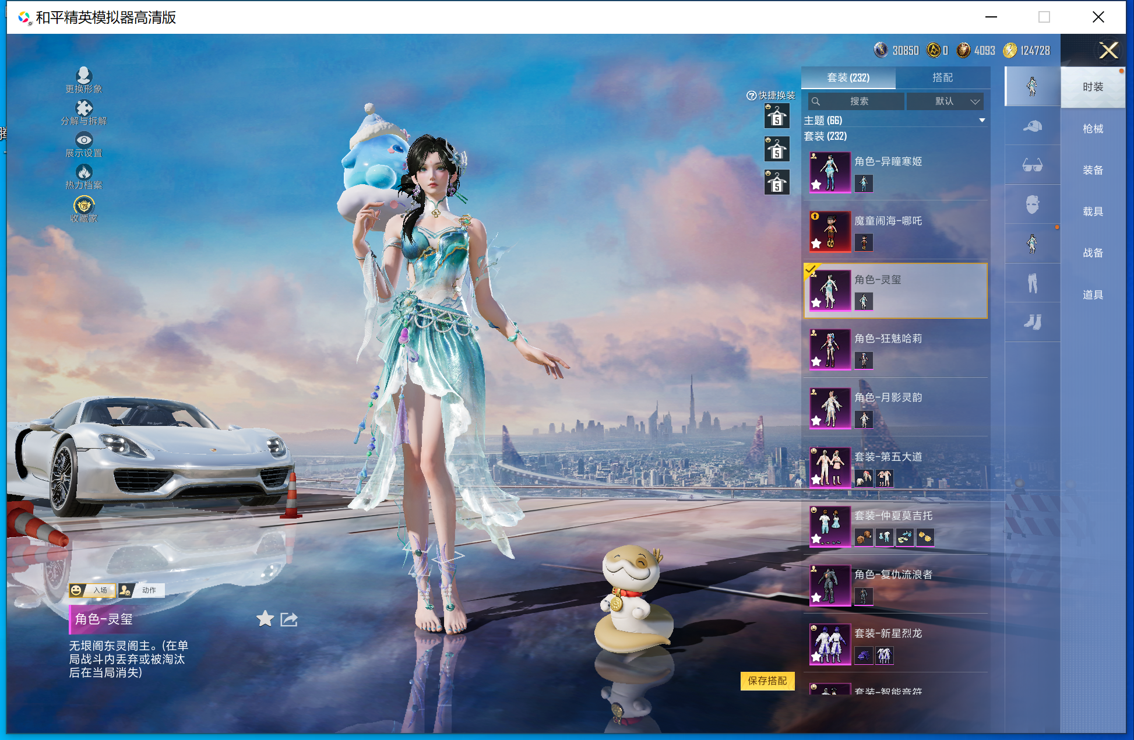Viewport: 1134px width, 740px height.
Task: Toggle favorite star beside 角色-灵玺 title
Action: click(x=265, y=619)
